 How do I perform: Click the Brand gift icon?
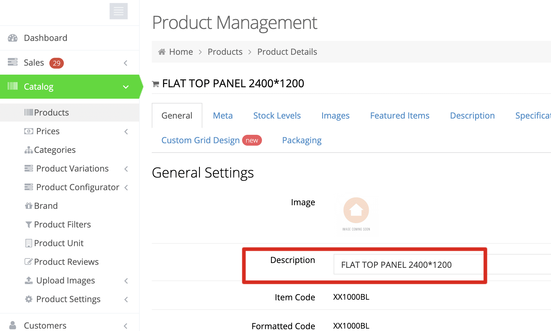click(x=28, y=206)
